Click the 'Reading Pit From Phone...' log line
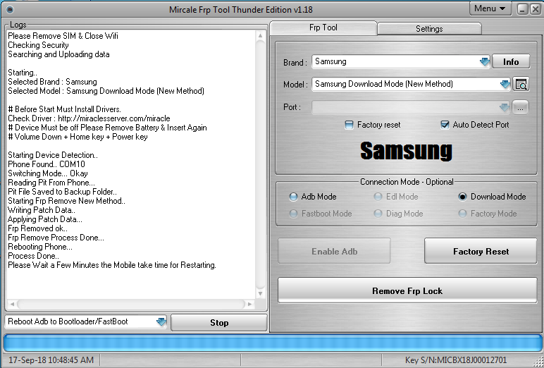 pos(51,183)
